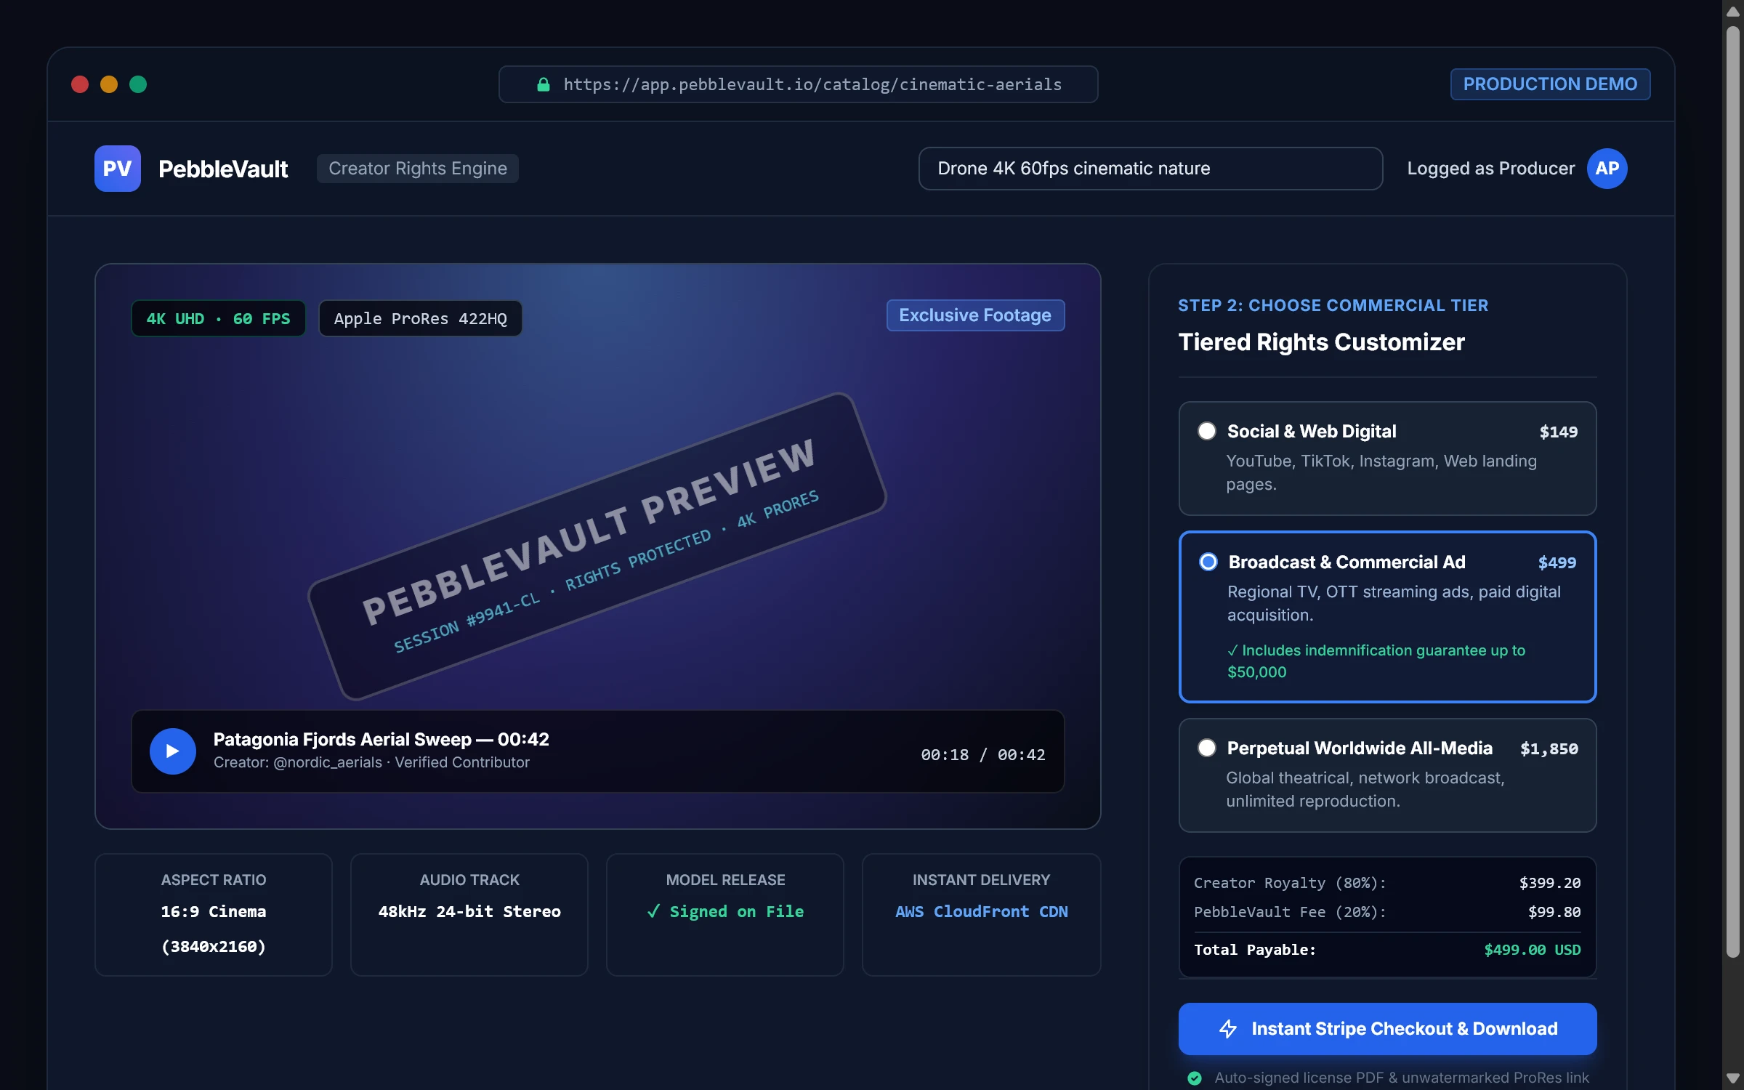Select the Broadcast & Commercial Ad radio
This screenshot has height=1090, width=1744.
[1208, 562]
